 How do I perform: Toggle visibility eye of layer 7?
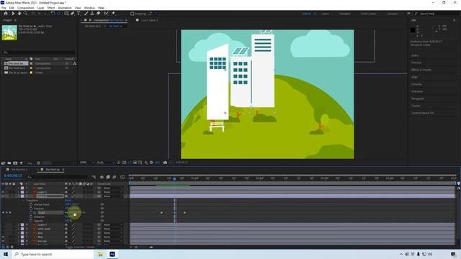(3, 237)
